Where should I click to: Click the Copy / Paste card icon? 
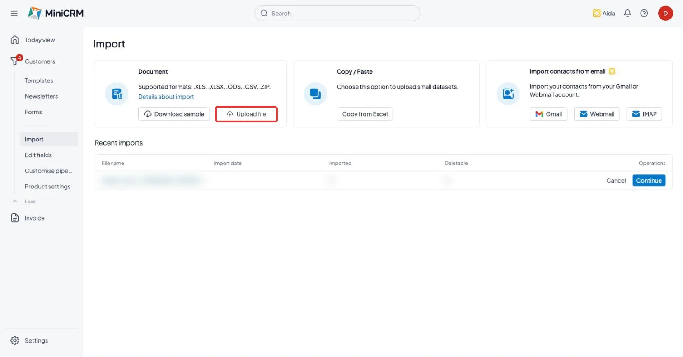[315, 94]
